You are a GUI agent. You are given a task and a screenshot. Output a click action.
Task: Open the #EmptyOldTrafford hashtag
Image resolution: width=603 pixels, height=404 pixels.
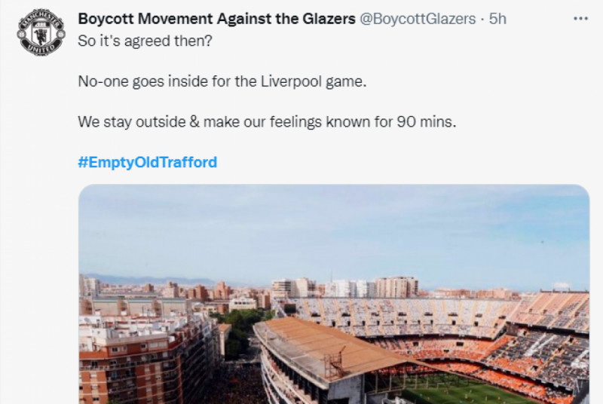tap(148, 162)
